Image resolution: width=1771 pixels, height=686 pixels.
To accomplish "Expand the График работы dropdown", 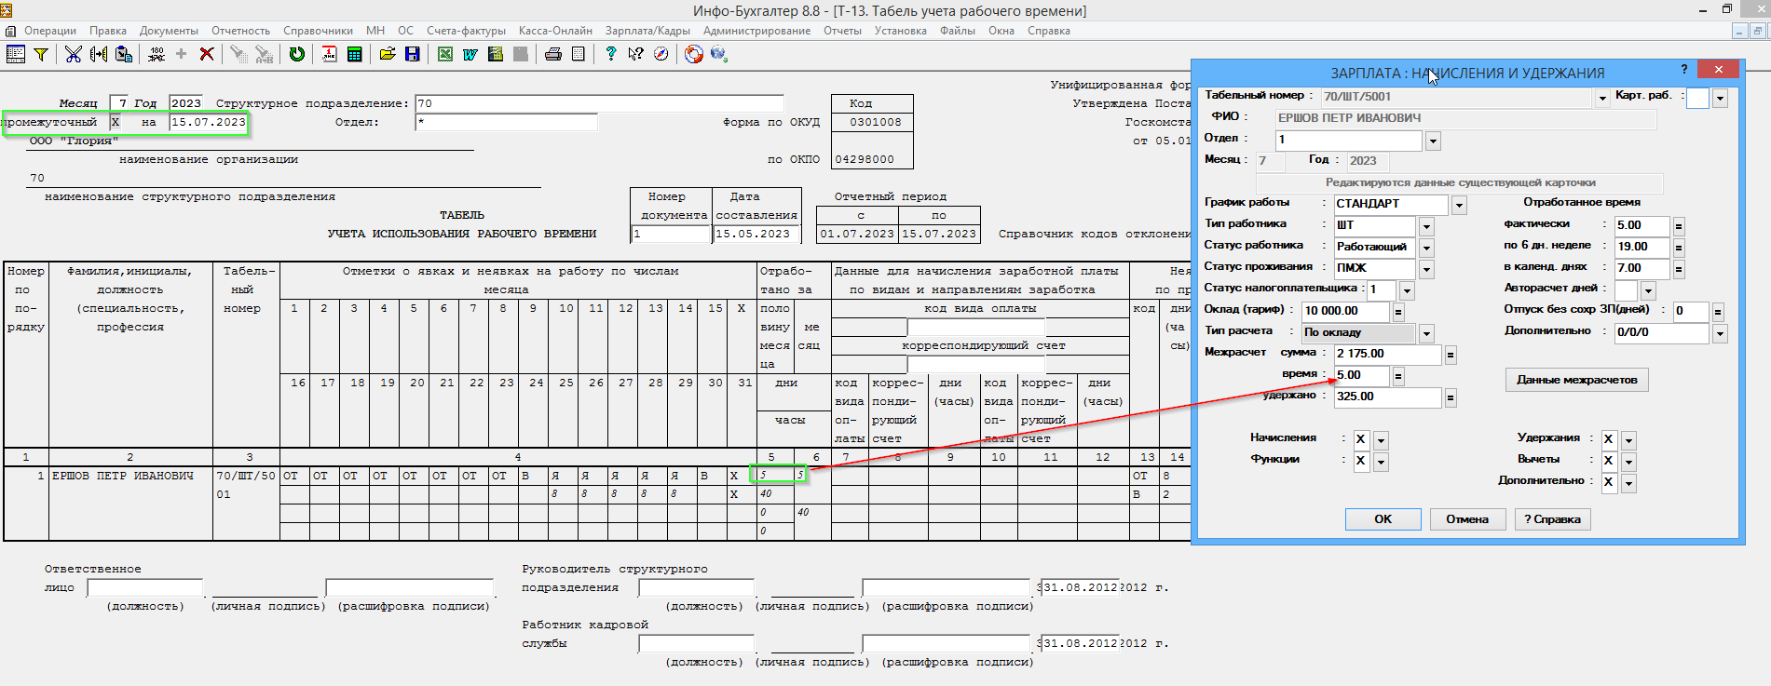I will click(x=1459, y=205).
